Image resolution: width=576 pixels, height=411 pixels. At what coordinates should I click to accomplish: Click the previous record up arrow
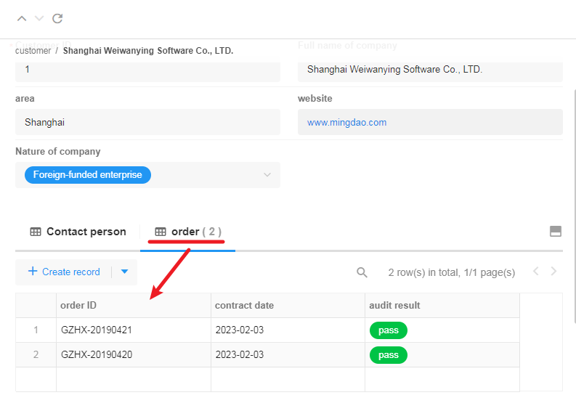(x=22, y=18)
